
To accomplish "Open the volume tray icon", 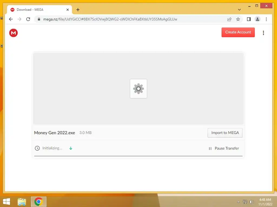I will pyautogui.click(x=251, y=202).
